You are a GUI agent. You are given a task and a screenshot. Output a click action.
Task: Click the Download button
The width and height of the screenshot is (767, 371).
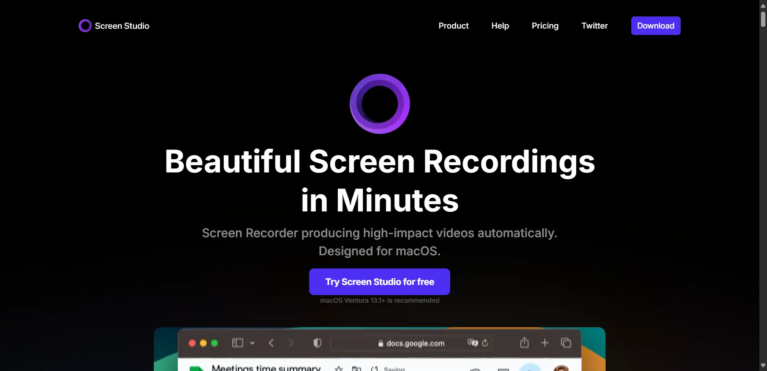pyautogui.click(x=655, y=25)
